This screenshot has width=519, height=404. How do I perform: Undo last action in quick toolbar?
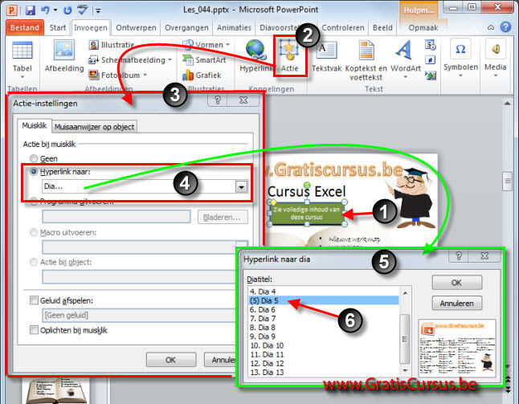tap(45, 10)
